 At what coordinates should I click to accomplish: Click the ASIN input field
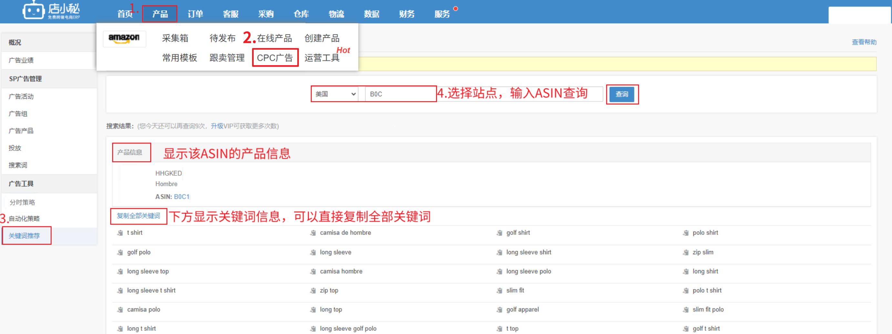tap(400, 94)
